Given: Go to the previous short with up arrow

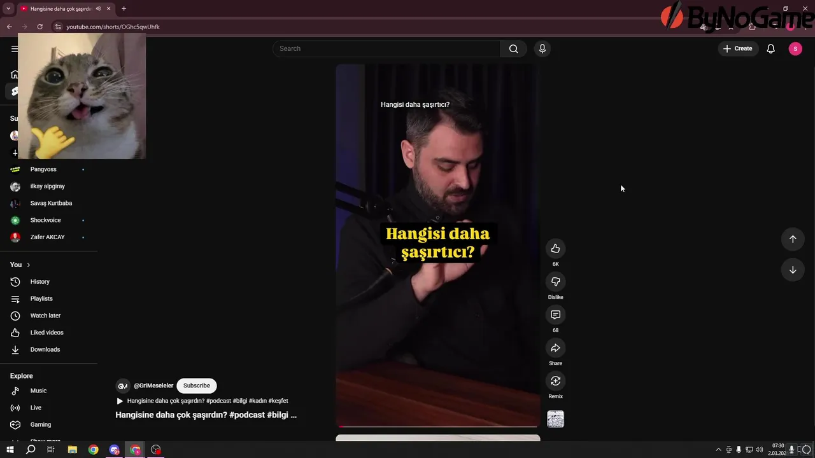Looking at the screenshot, I should [x=793, y=239].
